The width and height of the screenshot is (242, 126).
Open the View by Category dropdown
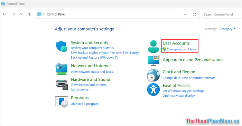click(x=227, y=29)
